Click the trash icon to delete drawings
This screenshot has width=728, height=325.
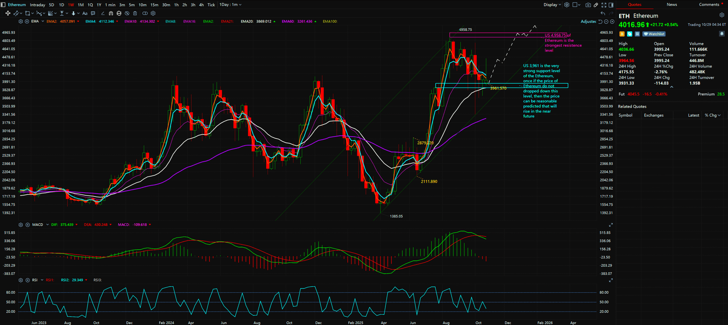[x=135, y=14]
